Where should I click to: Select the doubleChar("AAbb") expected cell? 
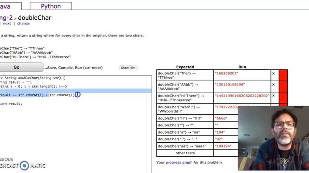[x=185, y=86]
